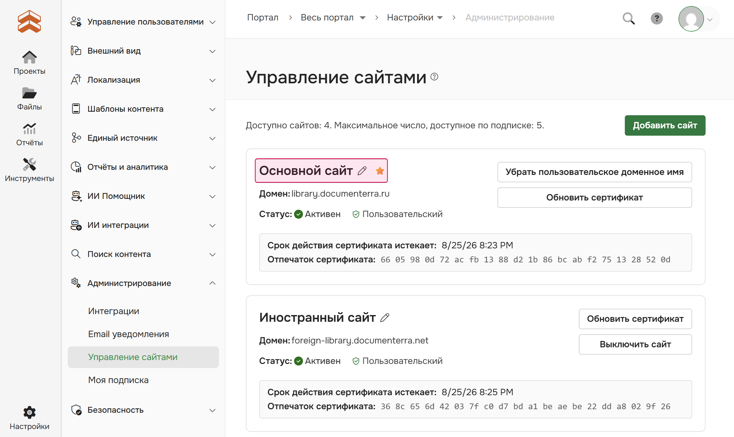Click Основной сайт heading text
The height and width of the screenshot is (437, 734).
tap(306, 171)
